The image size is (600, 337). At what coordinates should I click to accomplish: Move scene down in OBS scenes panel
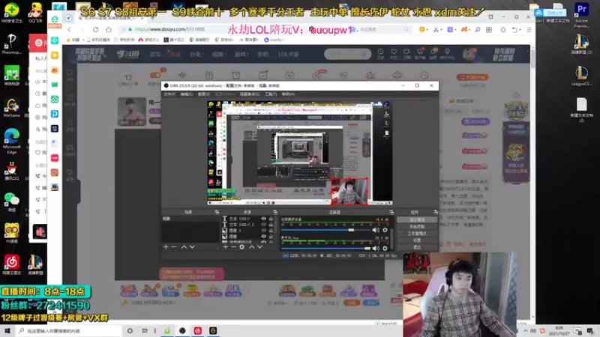coord(192,247)
